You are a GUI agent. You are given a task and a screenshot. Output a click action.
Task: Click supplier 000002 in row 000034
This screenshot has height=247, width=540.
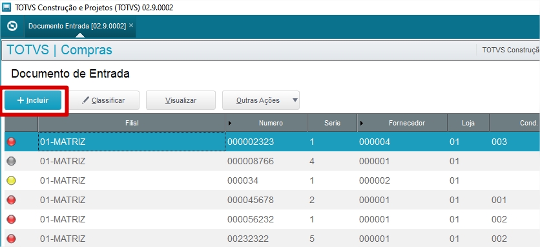coord(375,180)
